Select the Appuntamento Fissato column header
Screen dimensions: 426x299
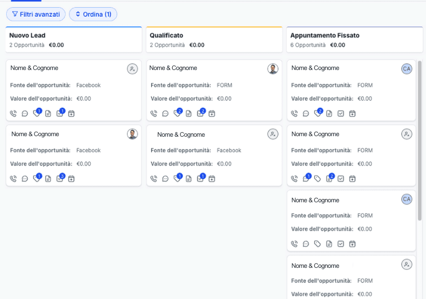pyautogui.click(x=354, y=39)
